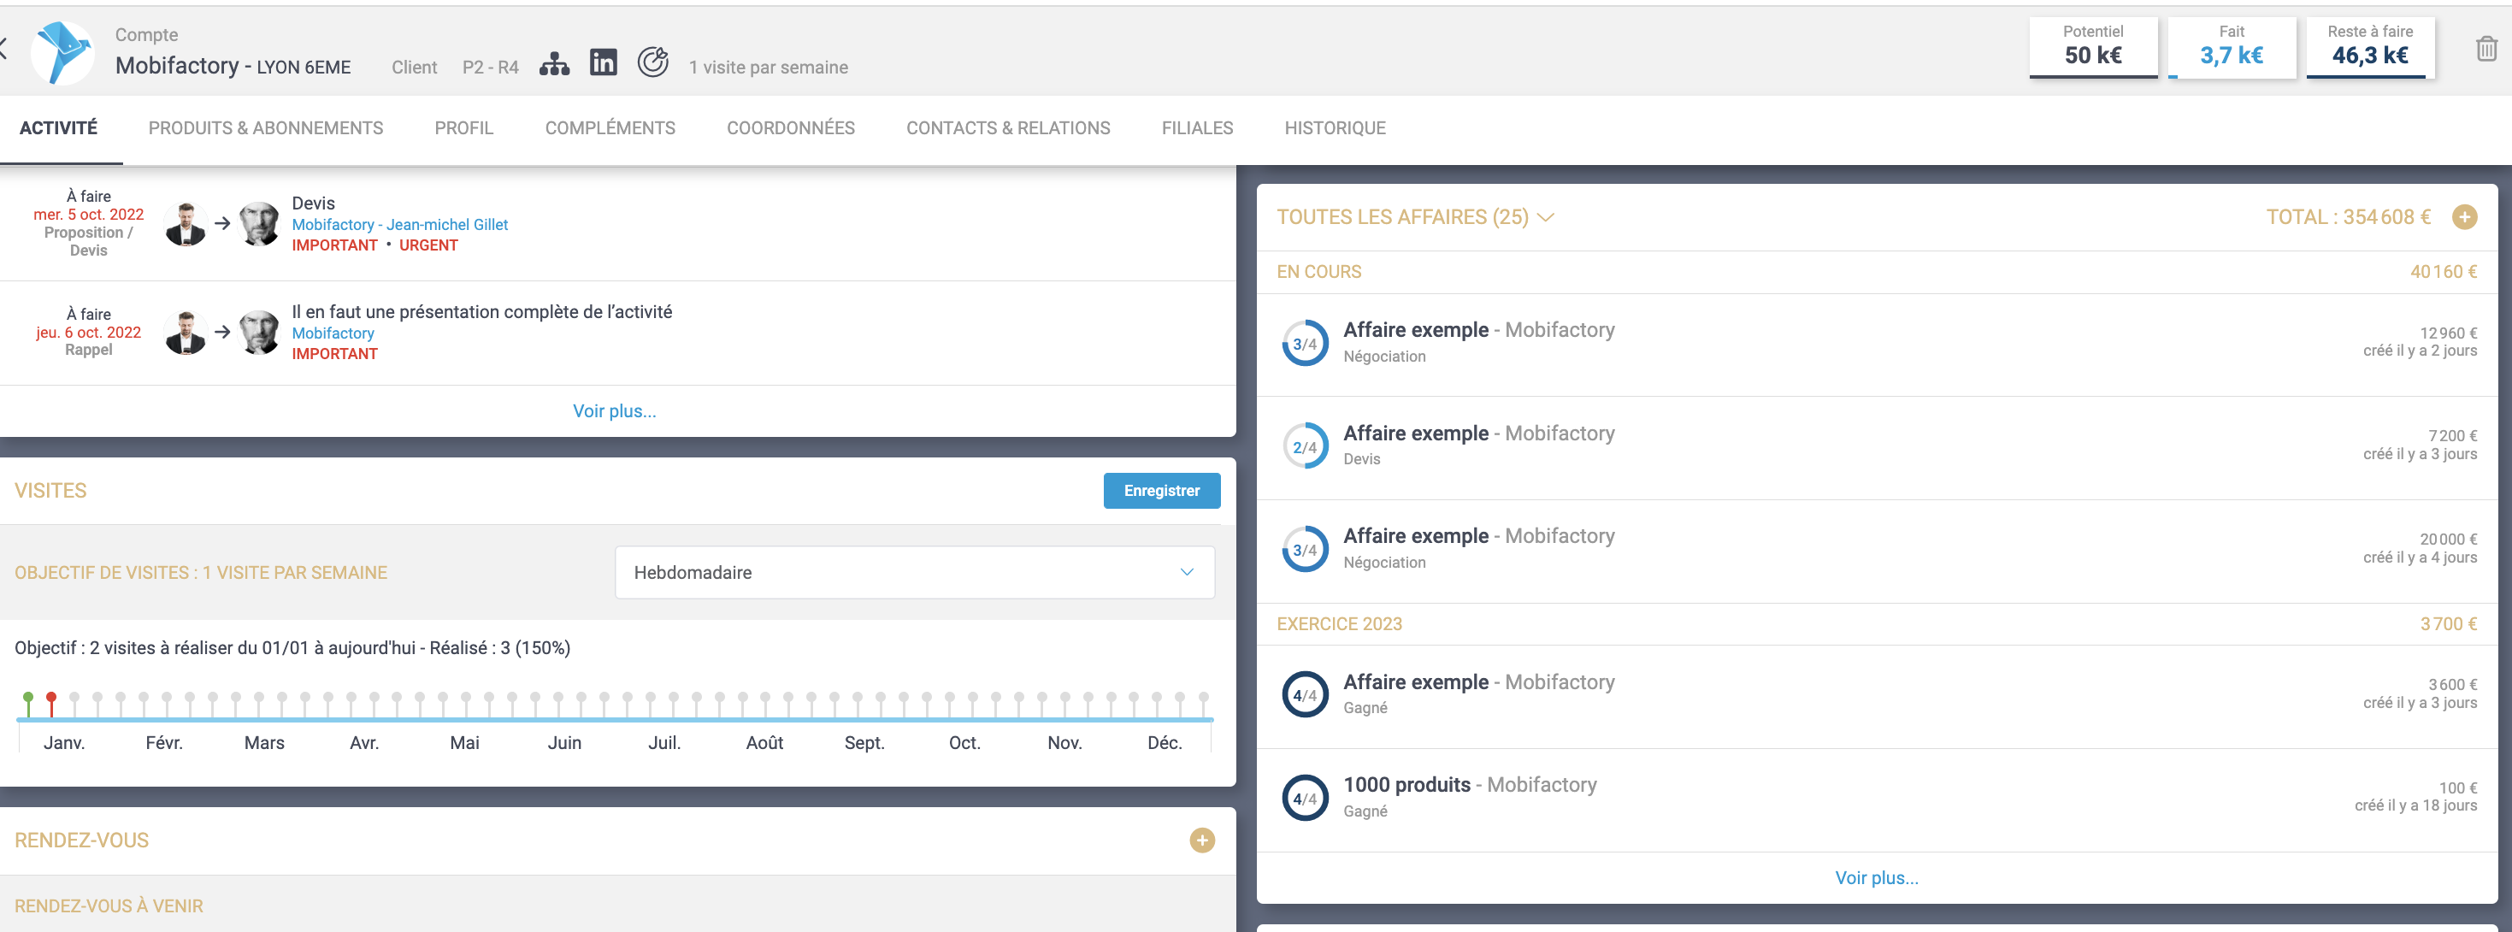This screenshot has width=2512, height=932.
Task: Click the organization hierarchy icon
Action: pos(554,64)
